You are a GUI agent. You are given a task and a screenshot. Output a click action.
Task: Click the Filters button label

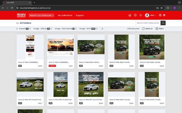pos(161,29)
